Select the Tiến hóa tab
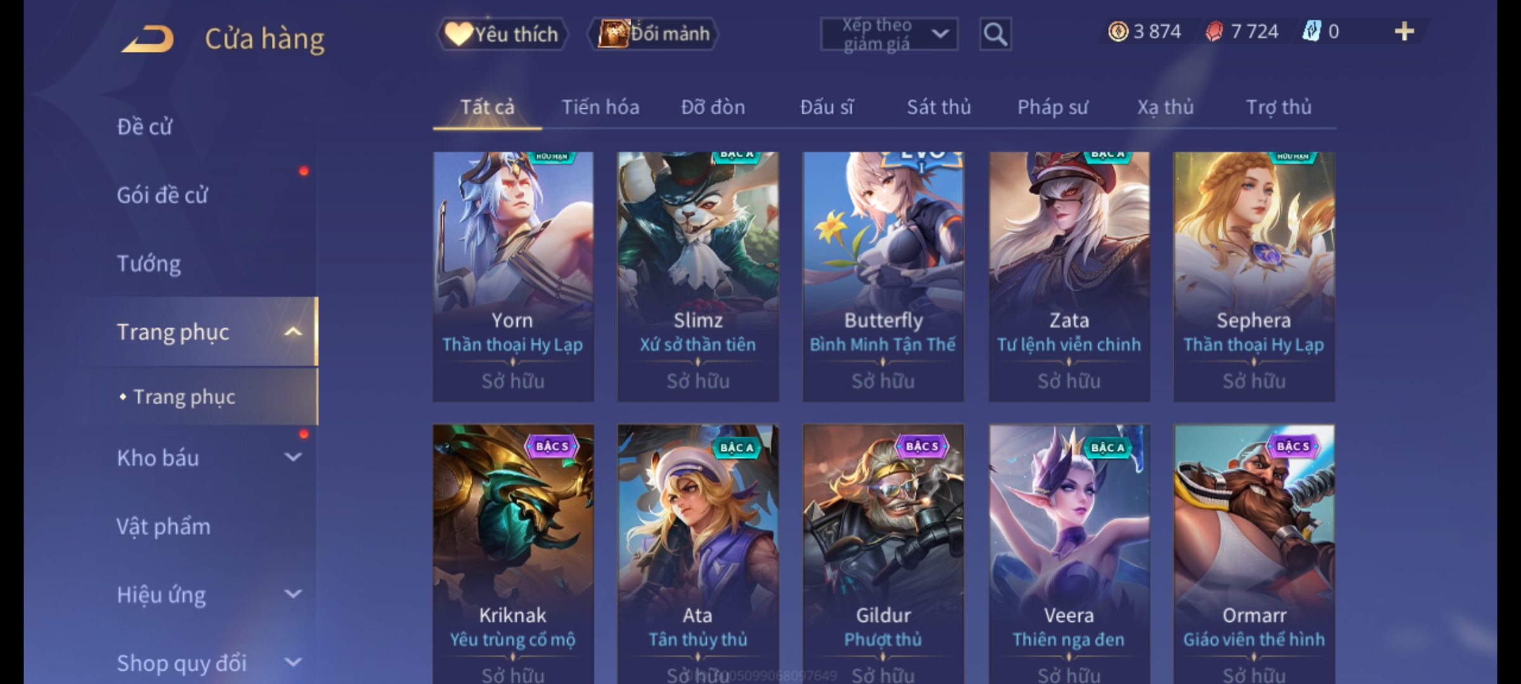The image size is (1521, 684). (x=600, y=107)
